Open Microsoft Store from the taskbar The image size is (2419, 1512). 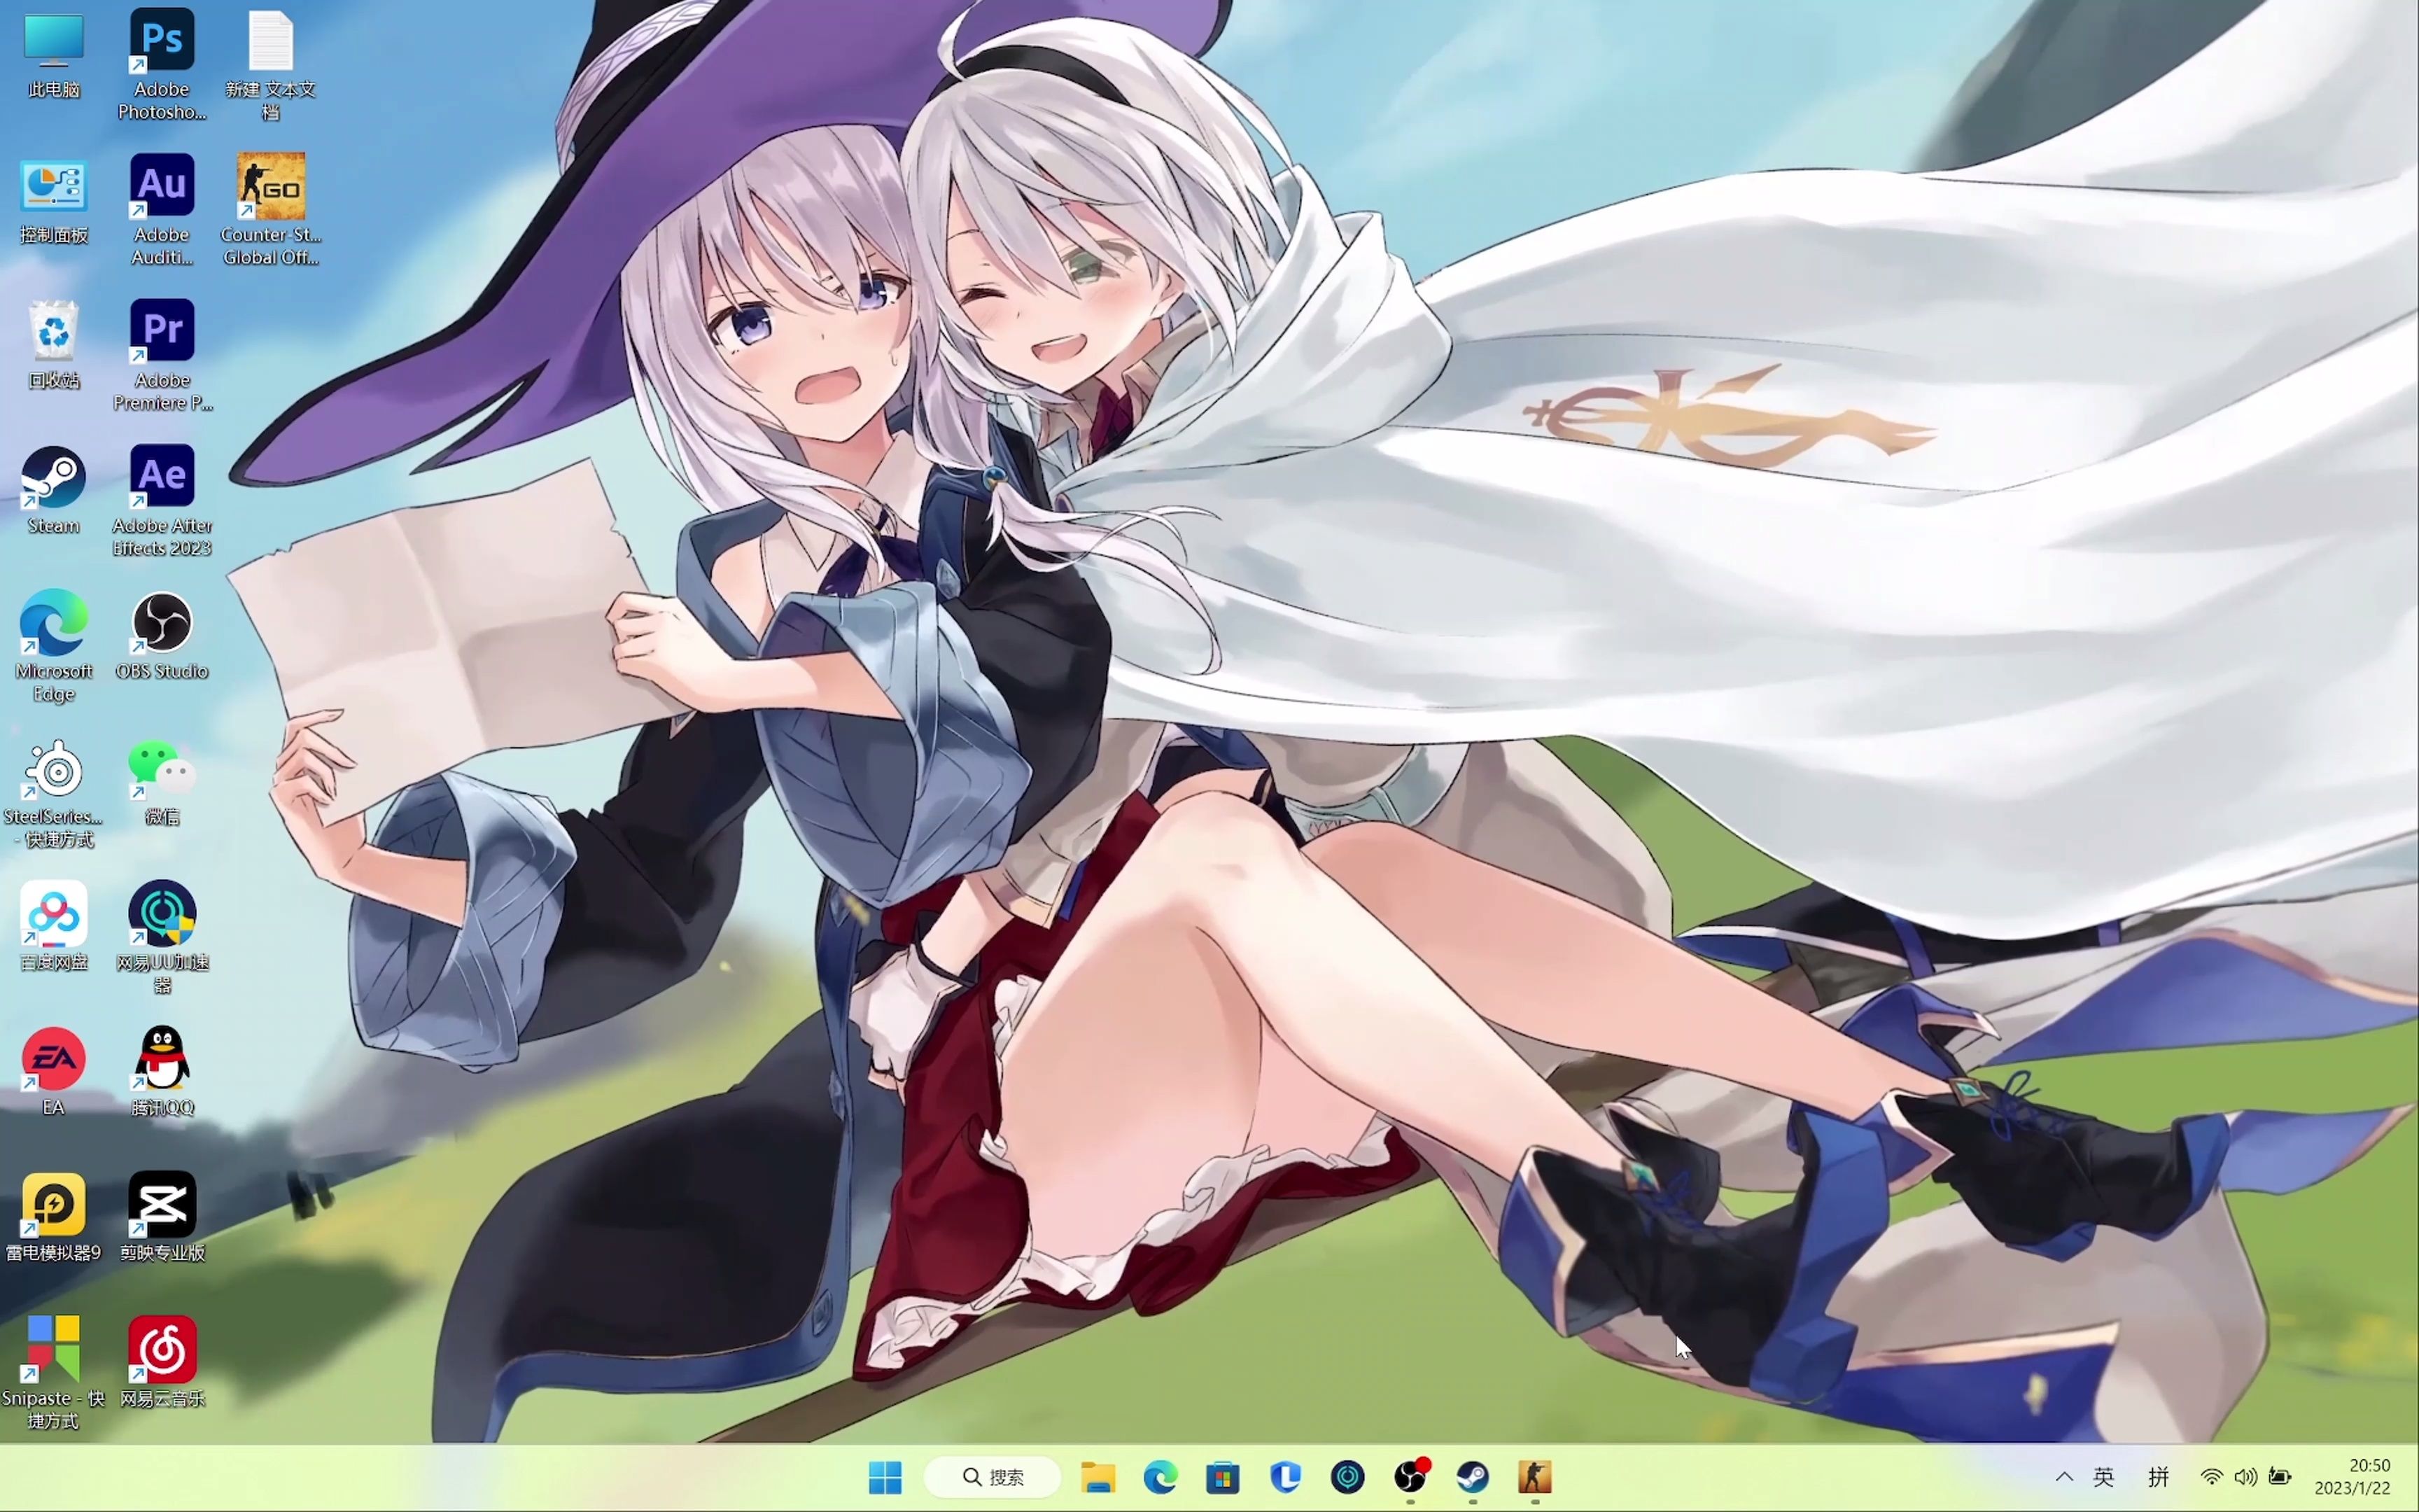point(1223,1477)
